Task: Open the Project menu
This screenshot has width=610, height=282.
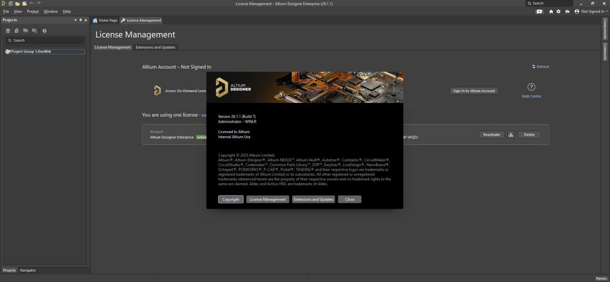Action: (x=33, y=11)
